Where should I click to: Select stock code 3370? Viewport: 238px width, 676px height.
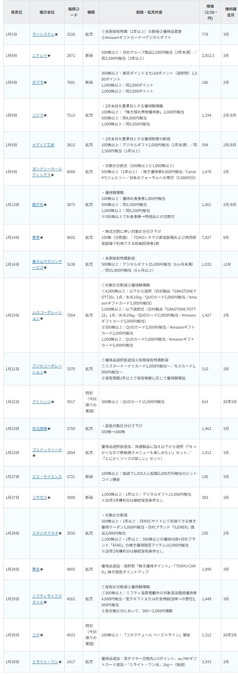coord(71,369)
